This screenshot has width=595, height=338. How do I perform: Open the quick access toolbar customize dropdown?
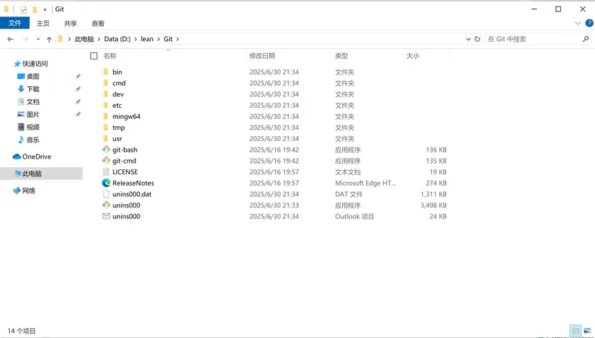tap(45, 9)
